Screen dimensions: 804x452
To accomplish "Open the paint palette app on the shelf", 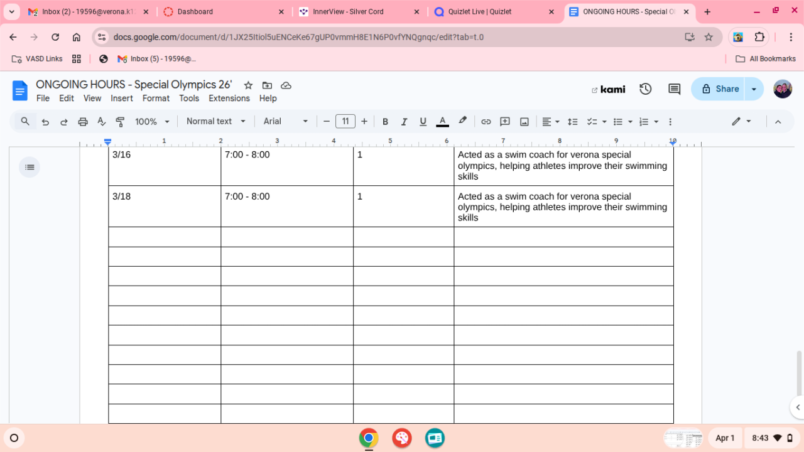I will point(402,438).
